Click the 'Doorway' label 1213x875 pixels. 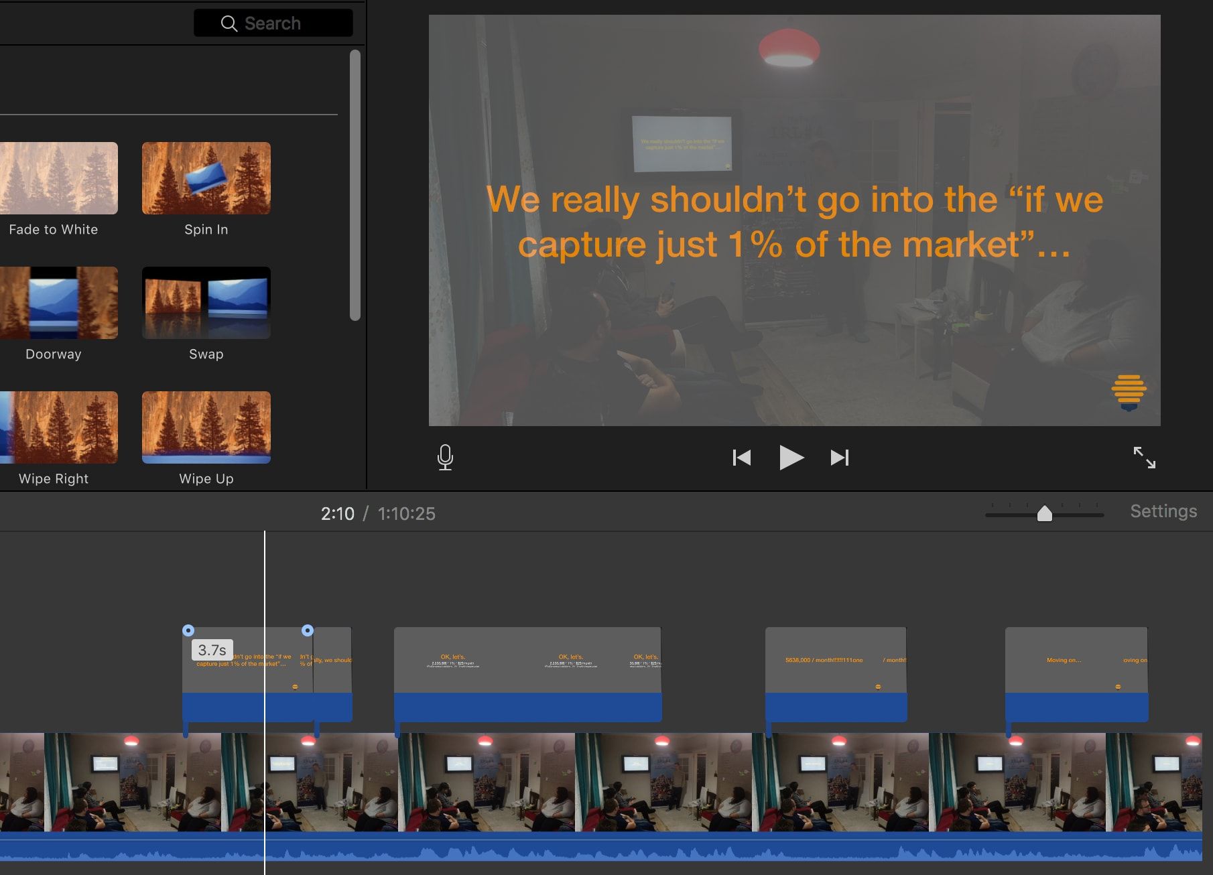point(54,354)
